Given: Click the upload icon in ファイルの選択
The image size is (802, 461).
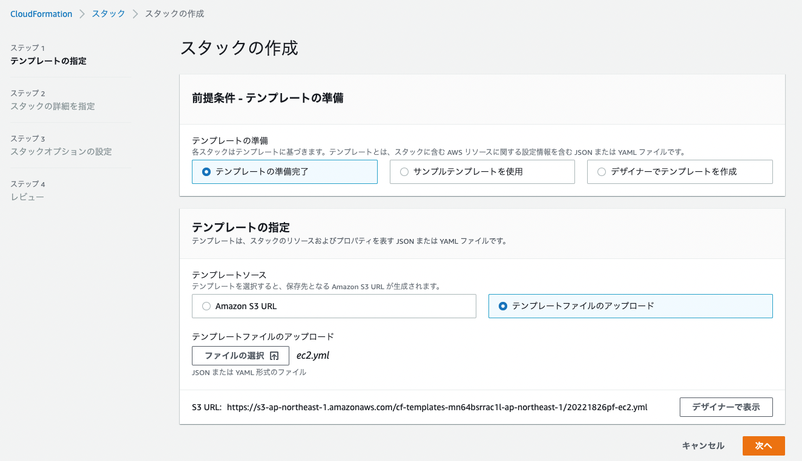Looking at the screenshot, I should point(274,356).
